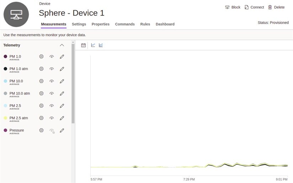Open the Rules tab
The image size is (293, 183).
(x=145, y=24)
